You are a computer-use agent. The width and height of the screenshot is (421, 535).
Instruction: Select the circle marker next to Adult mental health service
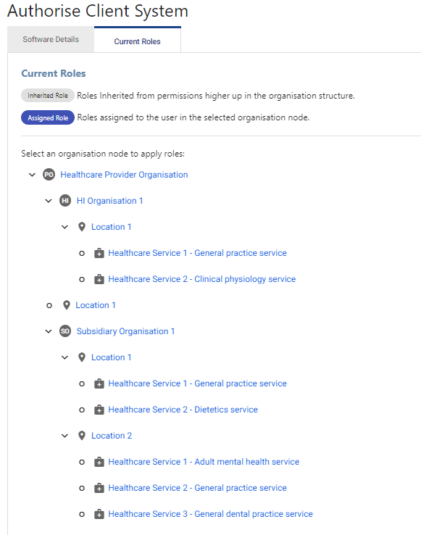click(82, 463)
